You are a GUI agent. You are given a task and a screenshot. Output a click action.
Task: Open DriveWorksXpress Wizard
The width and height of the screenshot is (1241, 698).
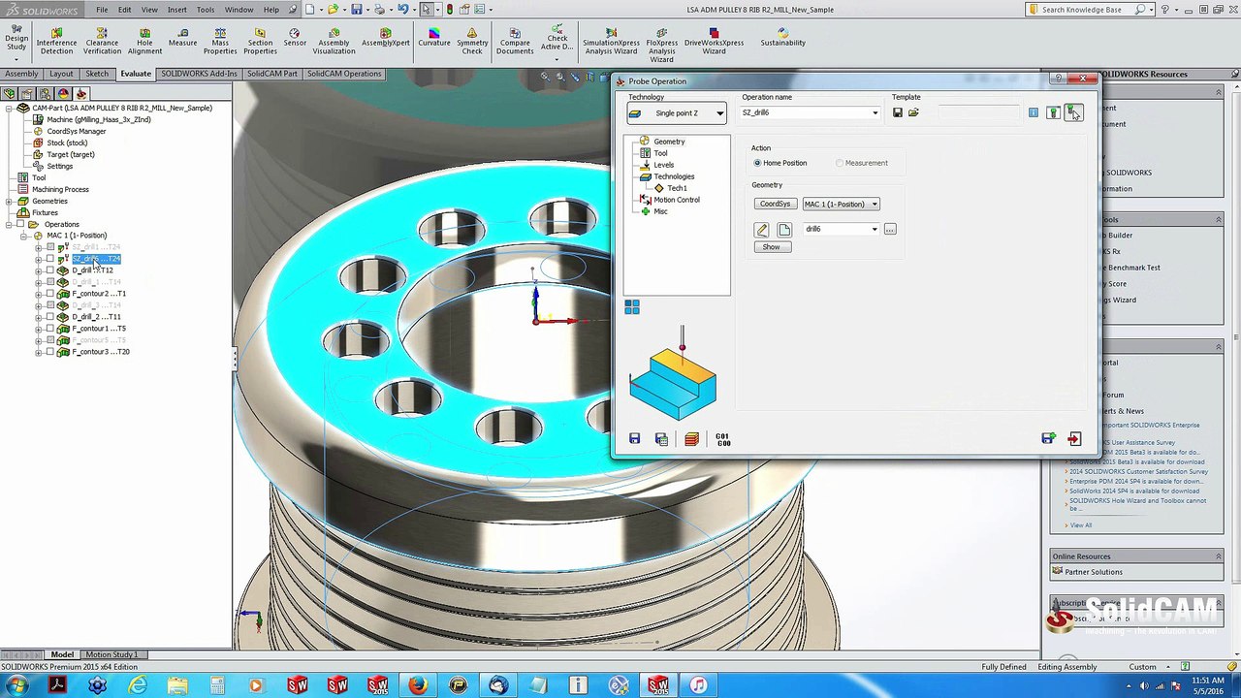(714, 41)
